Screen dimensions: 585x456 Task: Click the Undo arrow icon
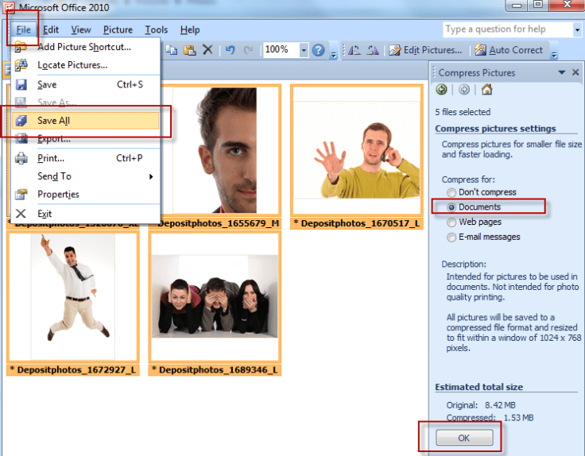pos(230,50)
